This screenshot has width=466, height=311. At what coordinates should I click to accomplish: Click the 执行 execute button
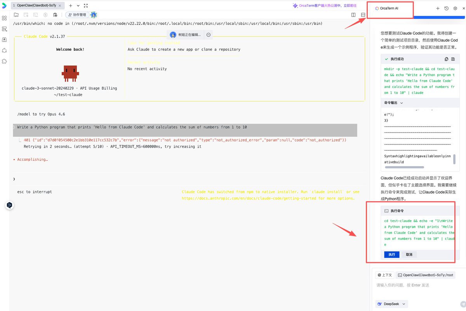[392, 254]
